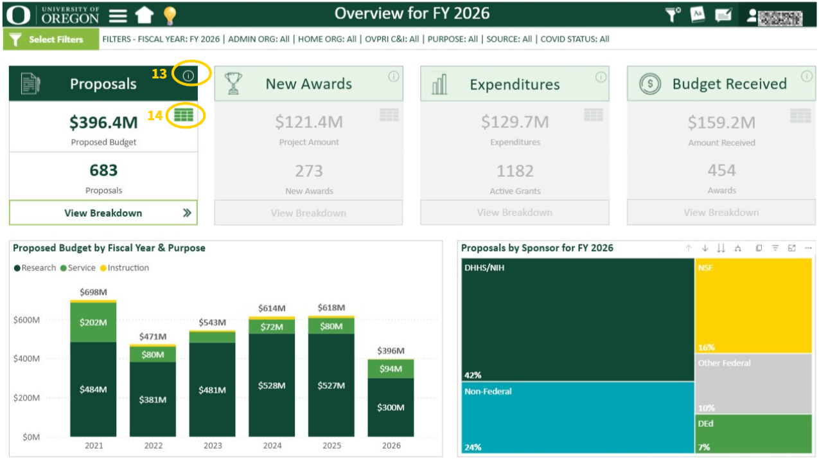Select the Other Federal treemap tile

tap(753, 384)
